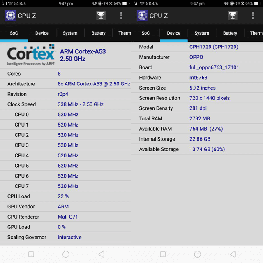Image resolution: width=263 pixels, height=263 pixels.
Task: Tap Bluetooth icon in right status bar
Action: (x=242, y=3)
